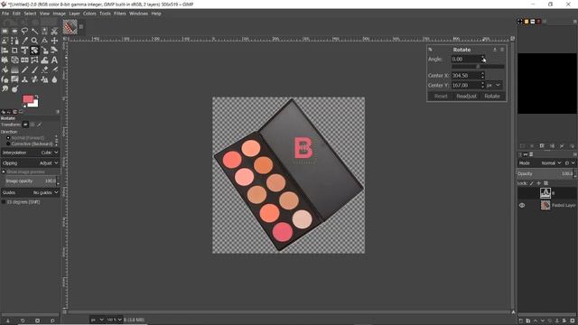Toggle 15 degrees (Shift) checkbox
The height and width of the screenshot is (325, 578).
(4, 202)
